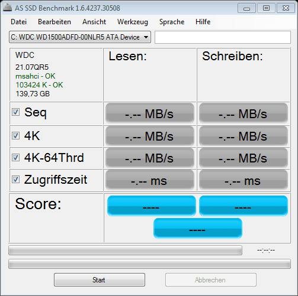Click the 4K read result field
298x296 pixels.
point(150,136)
